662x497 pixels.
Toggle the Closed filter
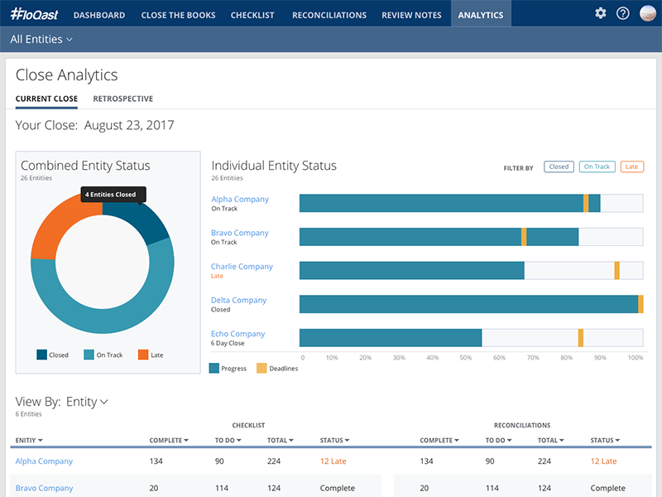tap(559, 166)
